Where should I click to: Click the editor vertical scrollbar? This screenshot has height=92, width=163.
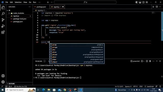pos(162,26)
